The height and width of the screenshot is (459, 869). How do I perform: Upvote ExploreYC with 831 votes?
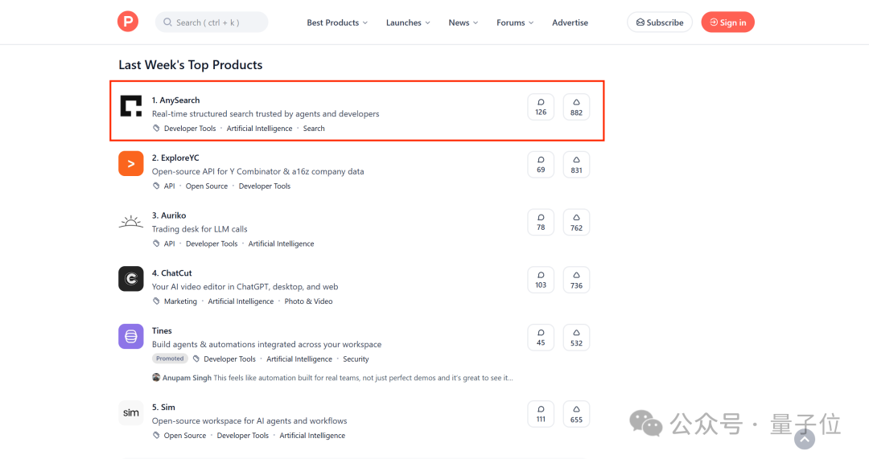[x=576, y=165]
